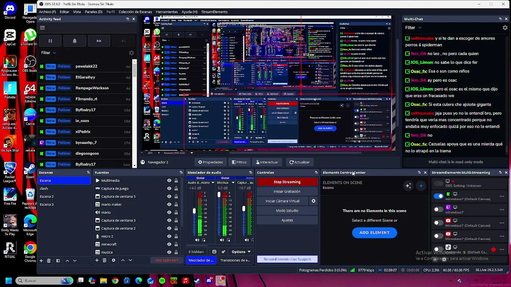Undock the Controles panel
Viewport: 511px width, 287px height.
(316, 173)
